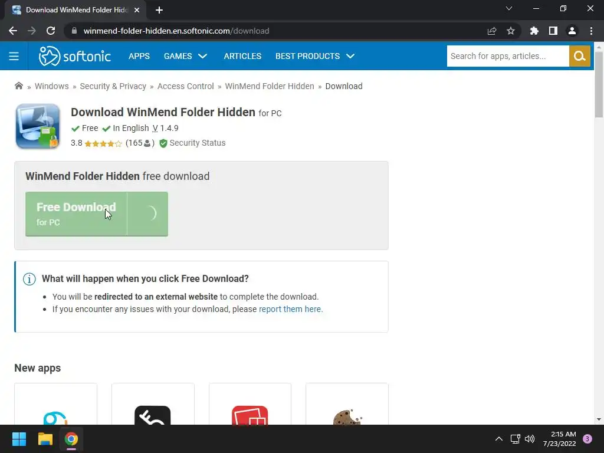Open the ARTICLES menu item
Viewport: 604px width, 453px height.
(242, 56)
